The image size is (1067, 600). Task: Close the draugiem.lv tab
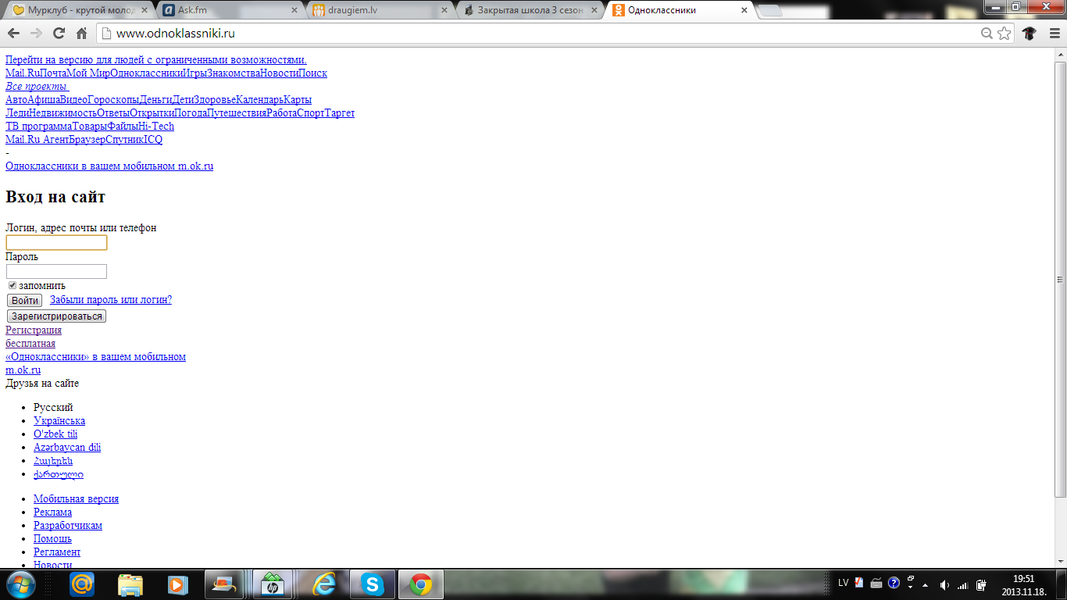[x=444, y=11]
